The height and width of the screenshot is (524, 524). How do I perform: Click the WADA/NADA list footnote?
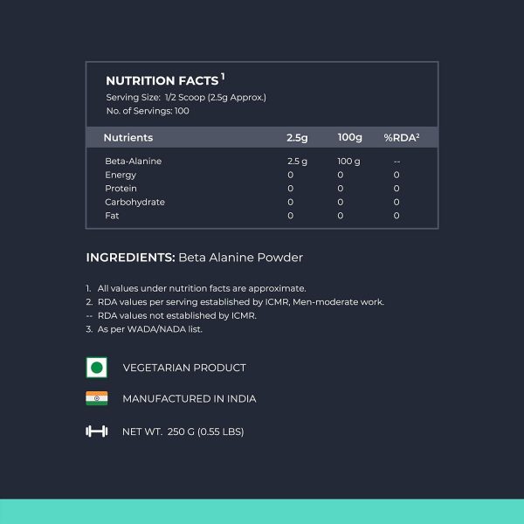149,329
